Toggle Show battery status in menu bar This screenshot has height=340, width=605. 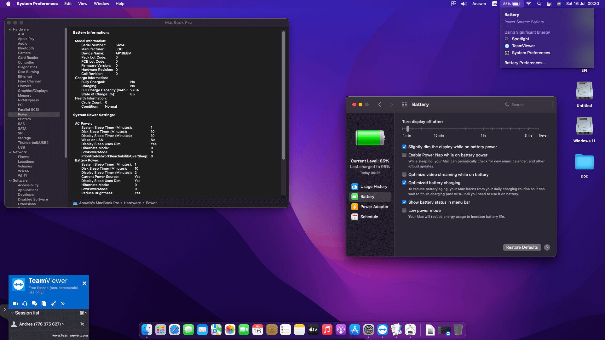404,202
